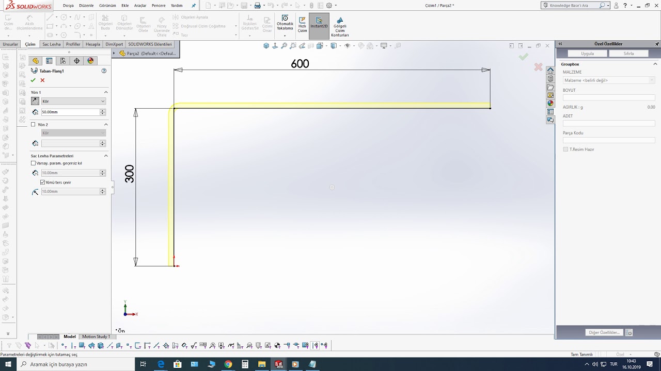Click Otomatik Yakalama tool
Image resolution: width=661 pixels, height=371 pixels.
[285, 23]
